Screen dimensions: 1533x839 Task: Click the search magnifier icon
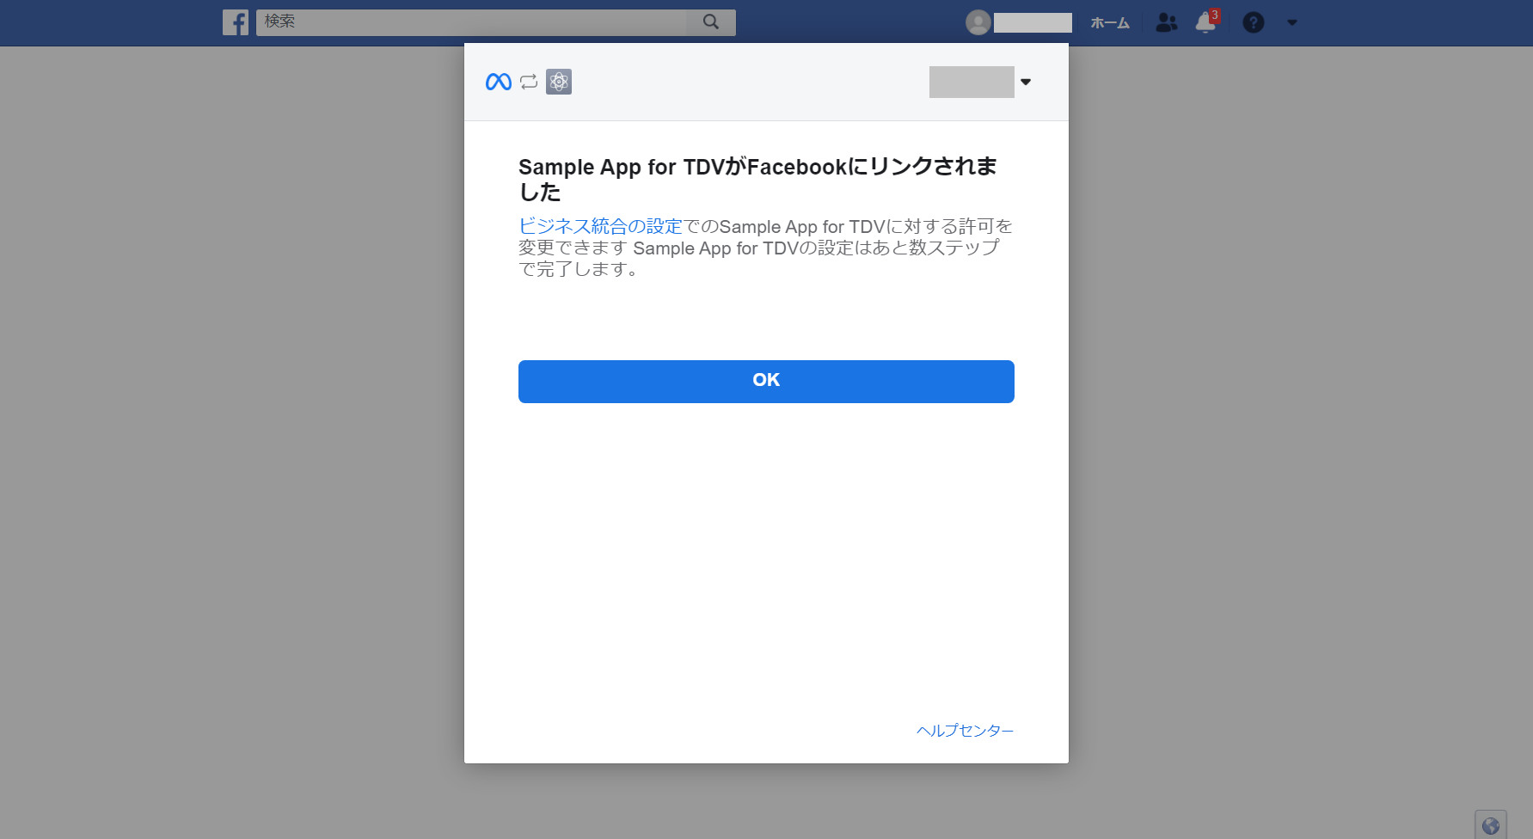point(711,21)
